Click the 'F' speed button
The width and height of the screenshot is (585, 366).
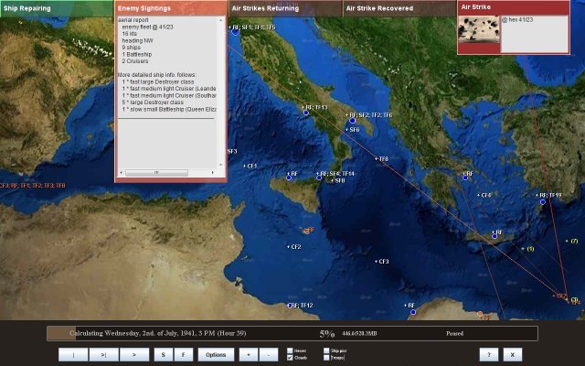182,354
